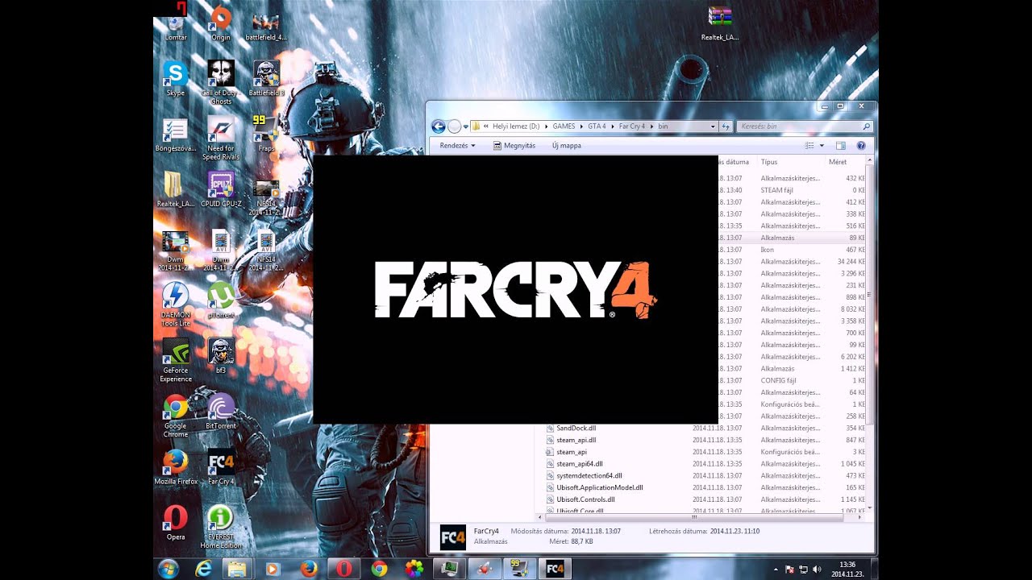Click the Keresés: bin search field
This screenshot has width=1032, height=580.
(804, 126)
